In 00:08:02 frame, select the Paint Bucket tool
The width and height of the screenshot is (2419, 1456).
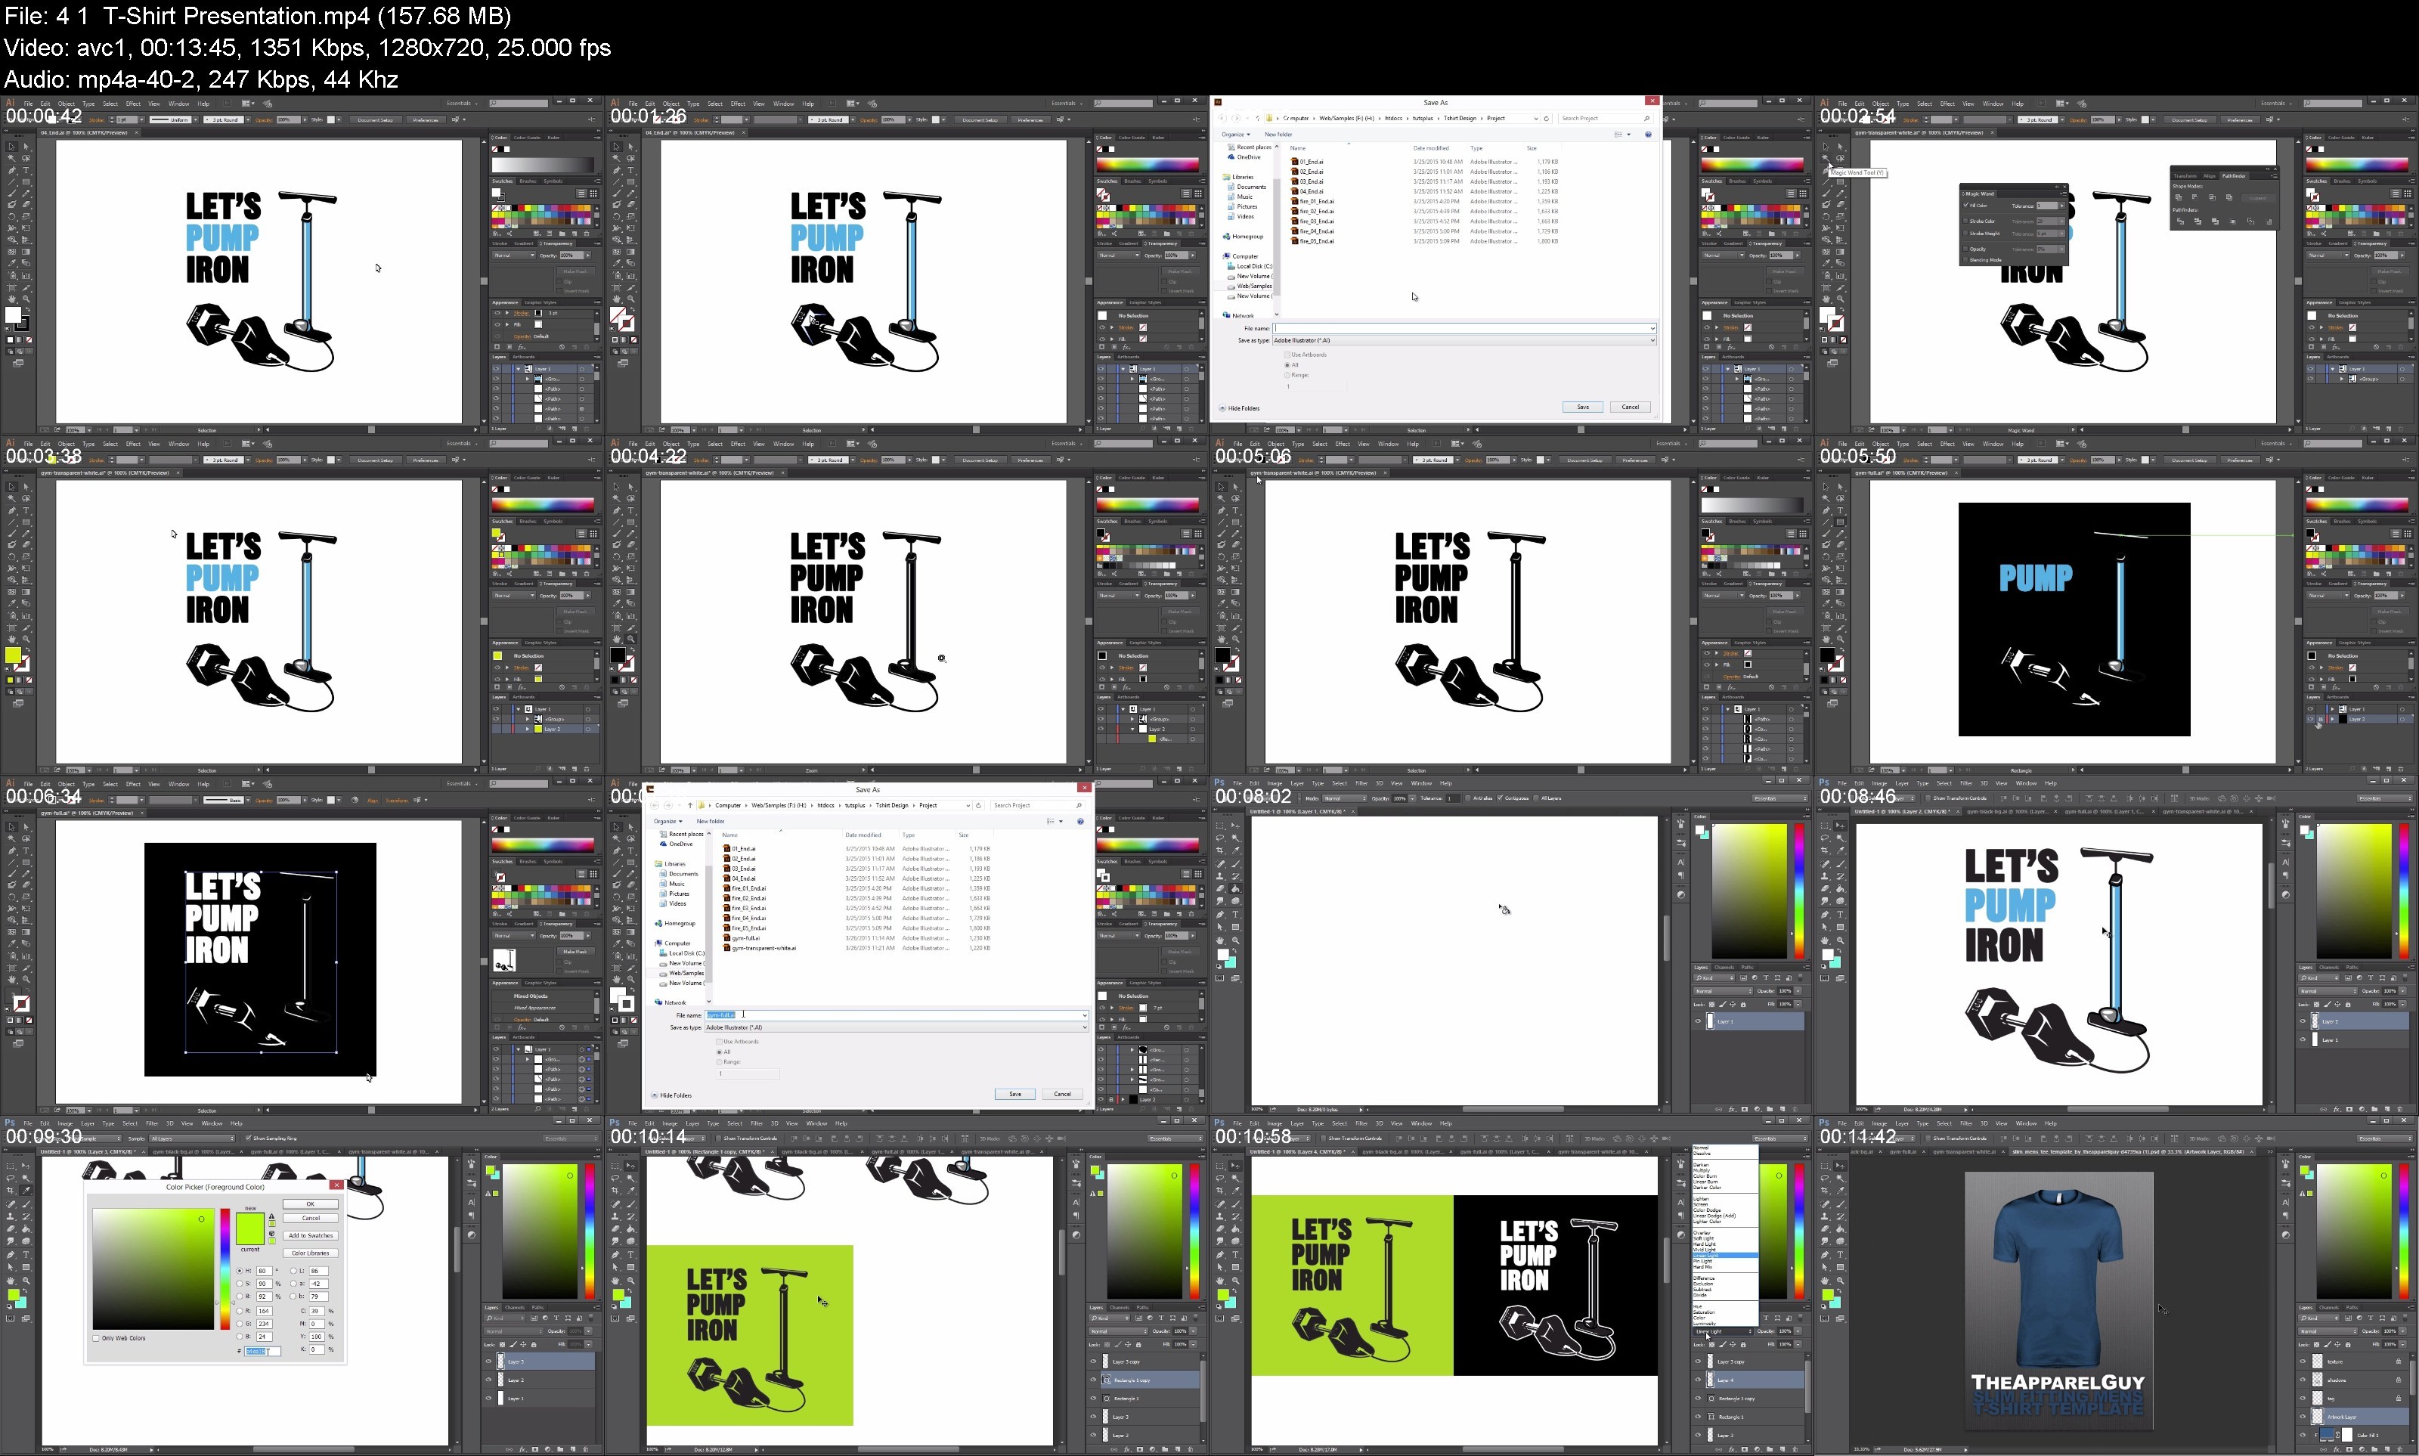[x=1236, y=889]
